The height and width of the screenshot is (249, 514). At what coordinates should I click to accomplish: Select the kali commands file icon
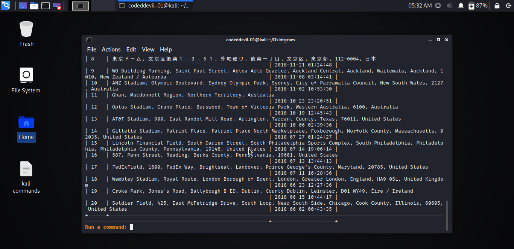click(x=26, y=177)
